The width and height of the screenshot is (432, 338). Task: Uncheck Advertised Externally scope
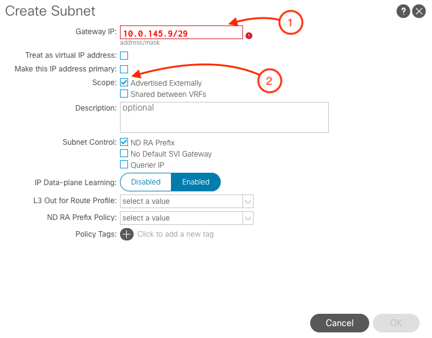(x=124, y=83)
